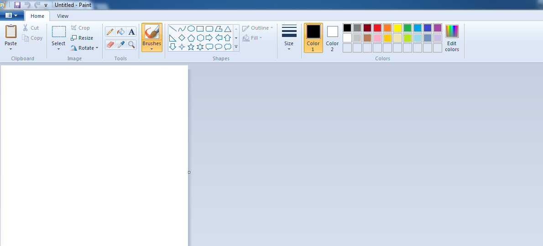Choose the green color swatch
543x246 pixels.
coord(407,28)
